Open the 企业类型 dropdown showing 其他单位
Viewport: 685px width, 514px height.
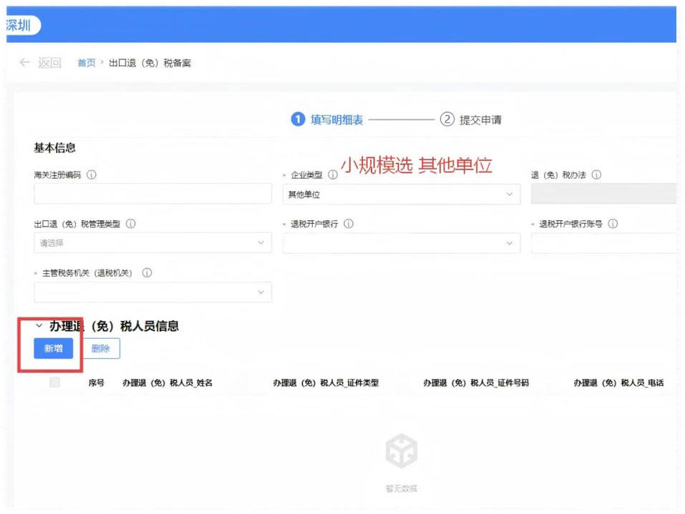[401, 194]
